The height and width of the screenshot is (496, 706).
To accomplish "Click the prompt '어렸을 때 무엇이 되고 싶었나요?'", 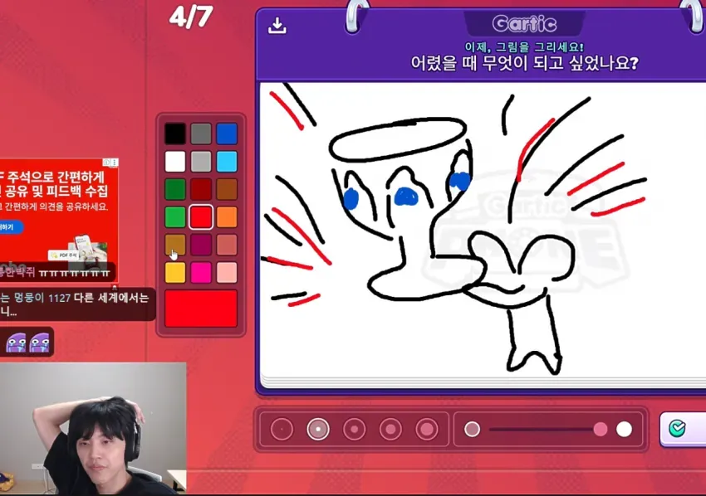I will tap(525, 63).
